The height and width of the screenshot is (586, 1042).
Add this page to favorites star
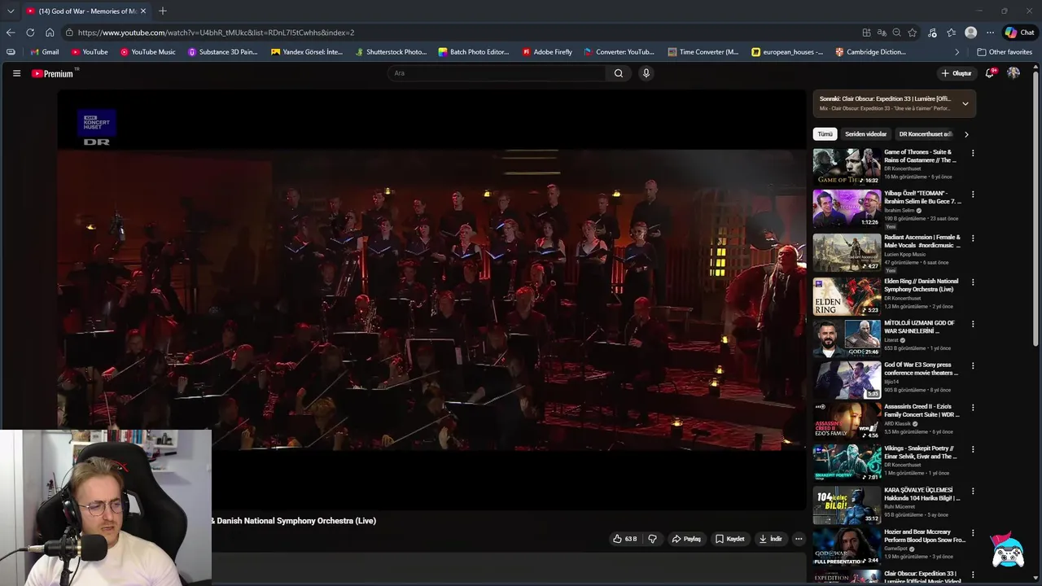[x=913, y=33]
